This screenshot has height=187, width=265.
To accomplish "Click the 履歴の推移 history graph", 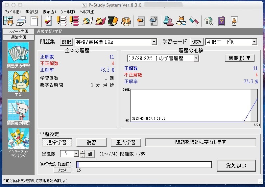I will click(194, 105).
